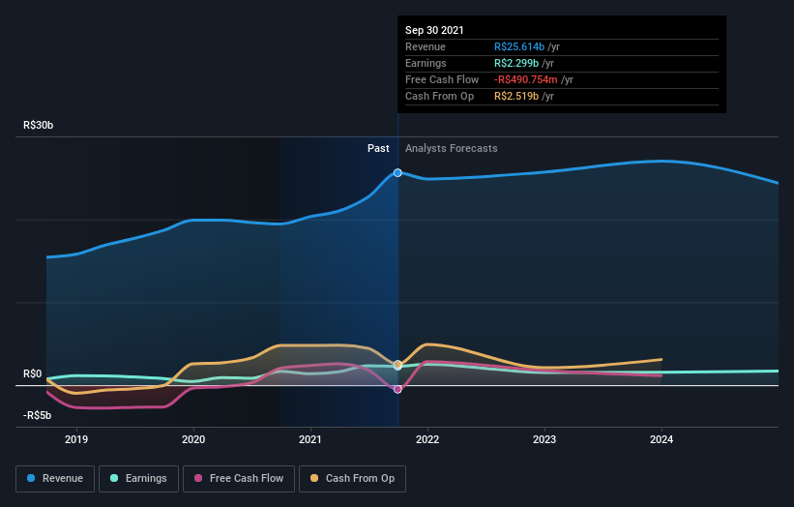The image size is (794, 507).
Task: Click the Revenue data point at Sep 2021
Action: click(x=397, y=173)
